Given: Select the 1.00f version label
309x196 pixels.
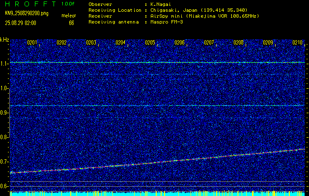Looking at the screenshot, I should [68, 4].
